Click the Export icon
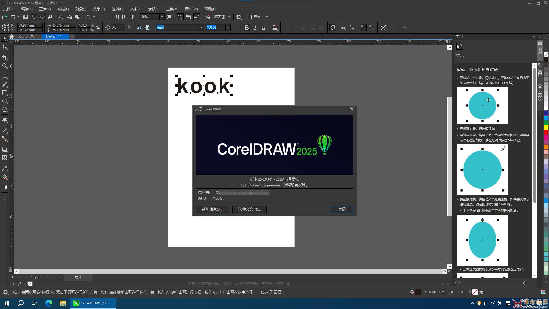 click(125, 17)
